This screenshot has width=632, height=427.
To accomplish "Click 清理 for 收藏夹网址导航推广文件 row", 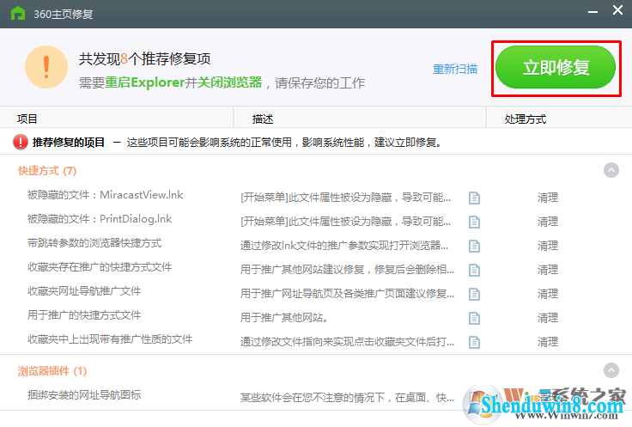I will [548, 294].
